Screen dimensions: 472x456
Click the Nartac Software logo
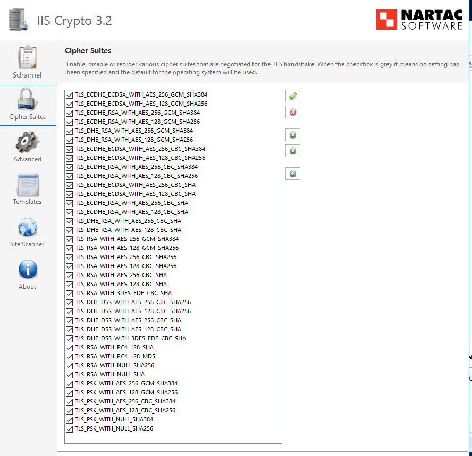tap(419, 19)
